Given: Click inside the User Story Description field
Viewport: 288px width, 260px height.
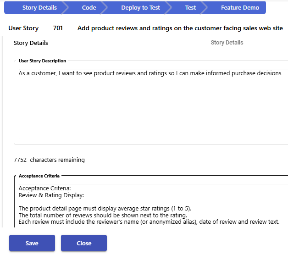Looking at the screenshot, I should coord(153,104).
